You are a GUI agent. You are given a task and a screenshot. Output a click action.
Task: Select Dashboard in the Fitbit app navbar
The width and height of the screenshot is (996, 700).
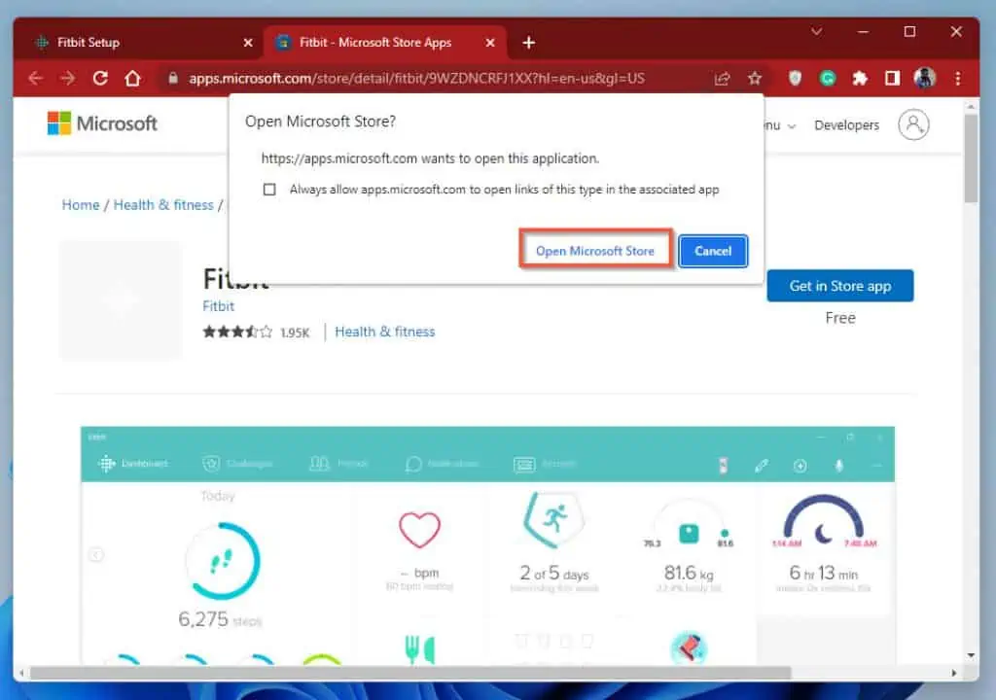(137, 464)
